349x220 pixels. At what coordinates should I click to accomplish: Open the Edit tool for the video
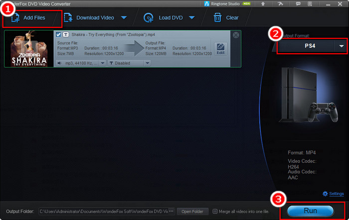220,49
